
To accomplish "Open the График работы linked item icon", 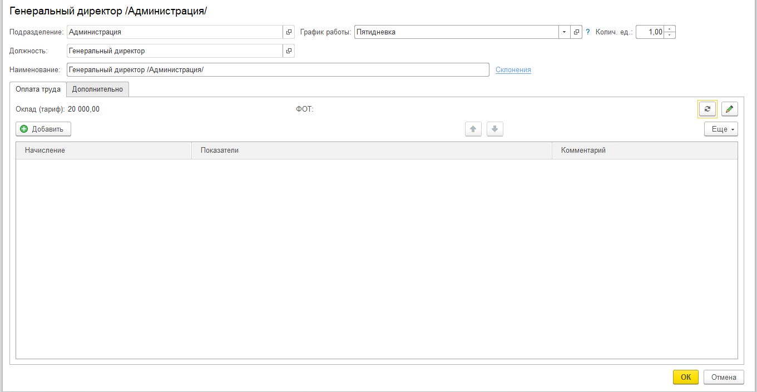I will (x=576, y=32).
